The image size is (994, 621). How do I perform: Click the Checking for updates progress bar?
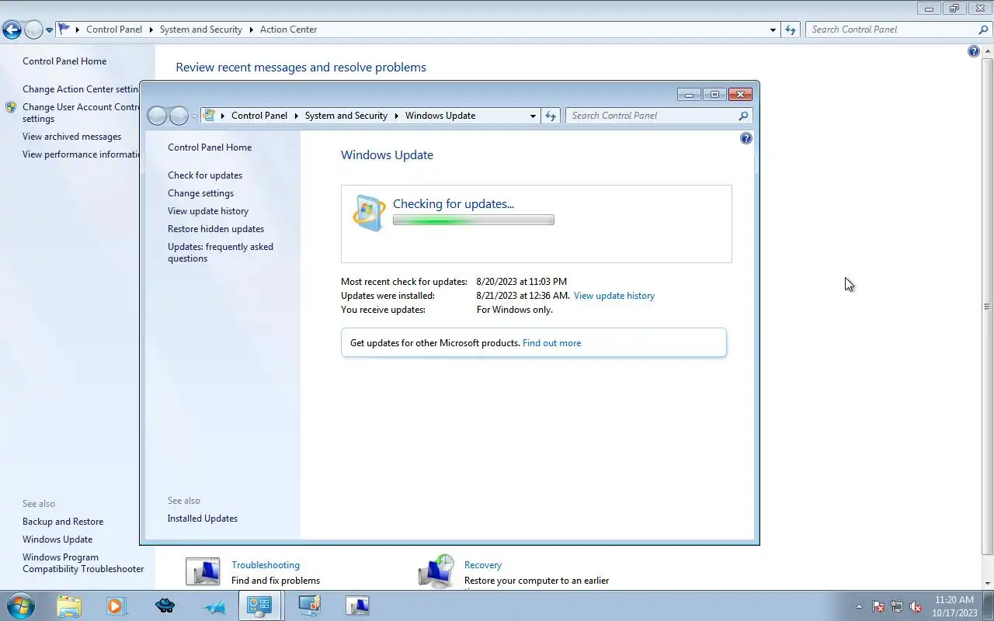coord(474,220)
